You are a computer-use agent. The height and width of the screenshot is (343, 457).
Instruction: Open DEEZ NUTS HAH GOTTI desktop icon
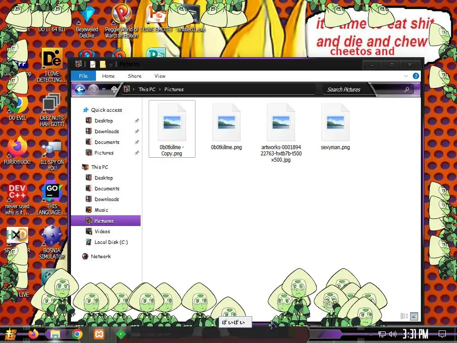[52, 110]
